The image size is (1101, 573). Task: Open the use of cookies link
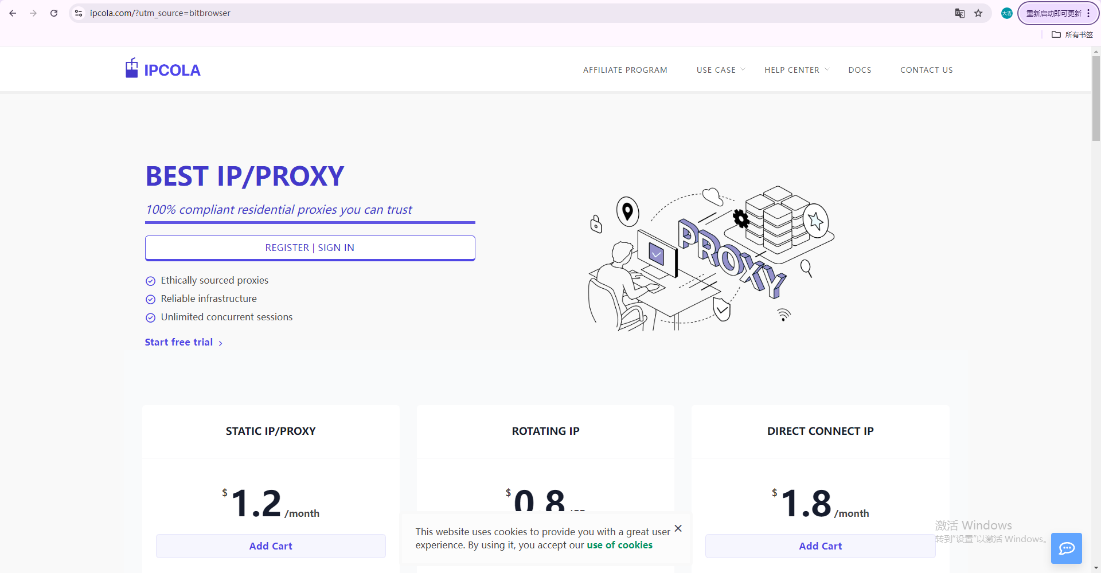click(x=619, y=545)
